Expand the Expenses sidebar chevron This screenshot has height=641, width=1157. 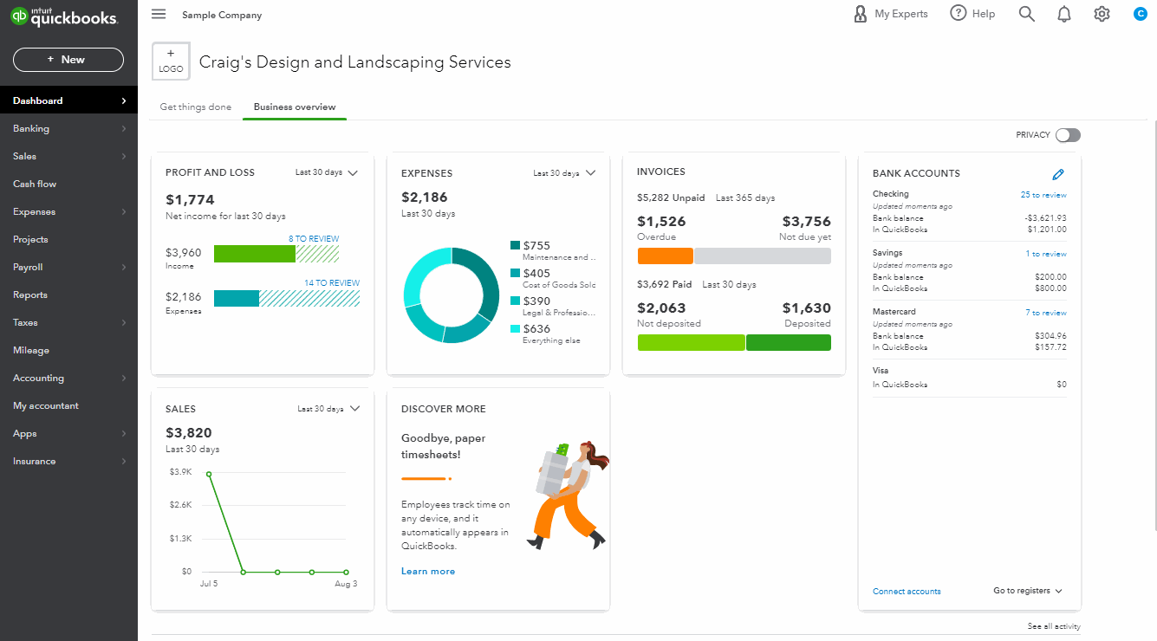pyautogui.click(x=124, y=212)
